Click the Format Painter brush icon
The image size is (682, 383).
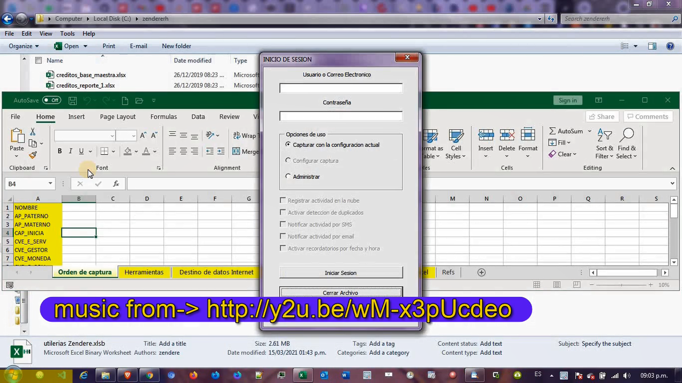tap(33, 155)
